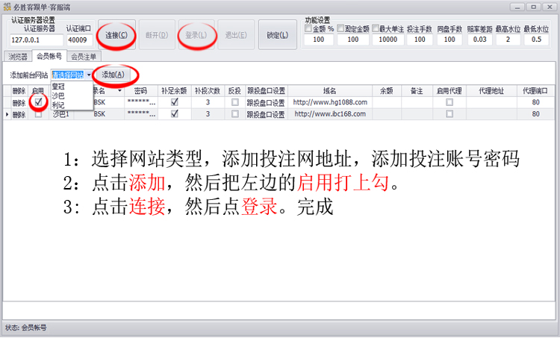The image size is (560, 338).
Task: Maximize the 必胜客跟单 window
Action: (x=534, y=7)
